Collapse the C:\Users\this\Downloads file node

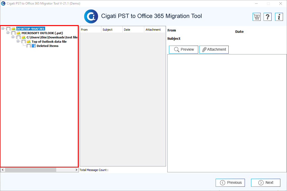13,37
